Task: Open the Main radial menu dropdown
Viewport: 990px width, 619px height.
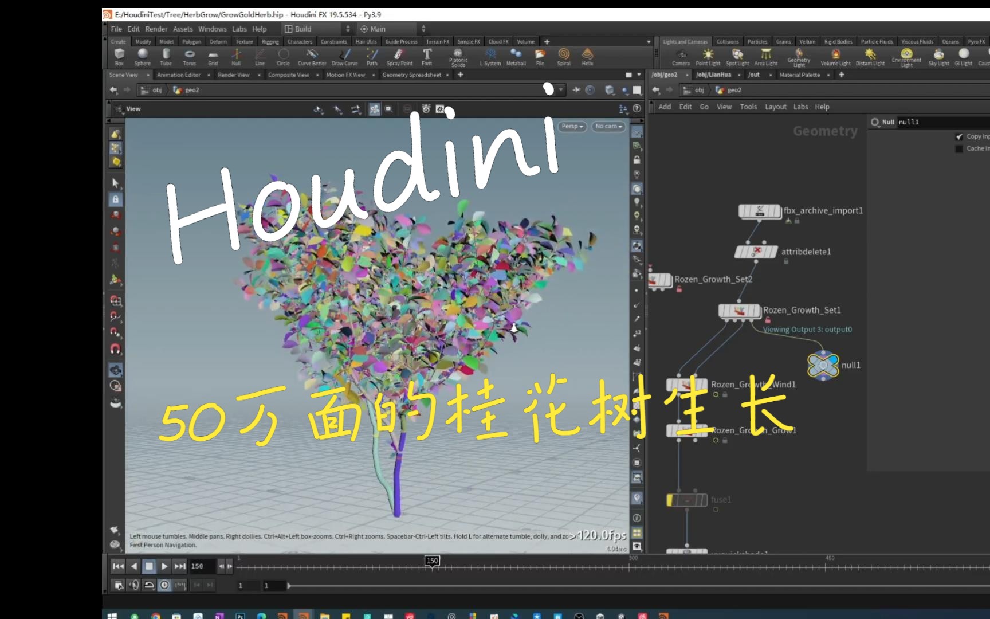Action: (392, 29)
